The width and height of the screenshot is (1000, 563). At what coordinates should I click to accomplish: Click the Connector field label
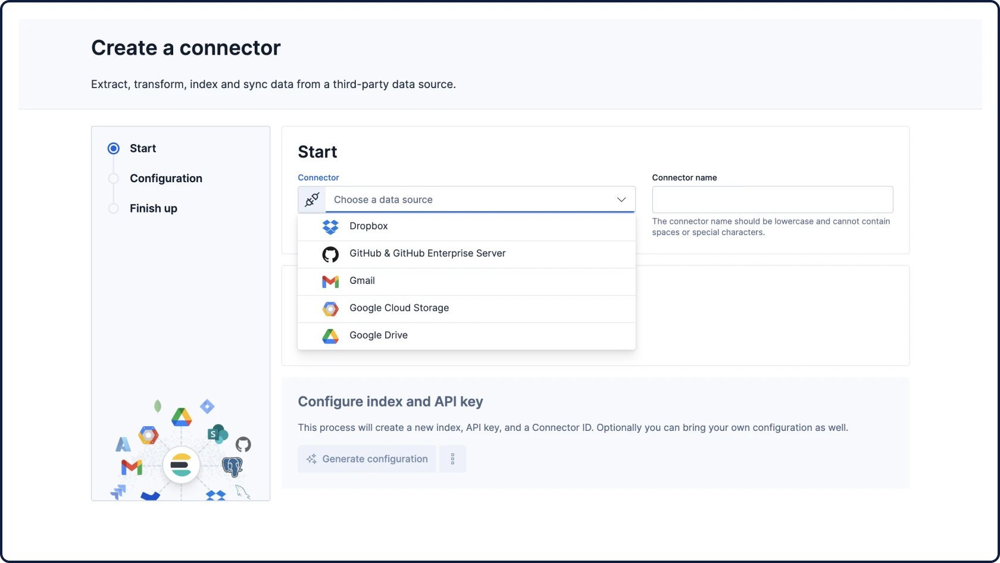tap(318, 177)
